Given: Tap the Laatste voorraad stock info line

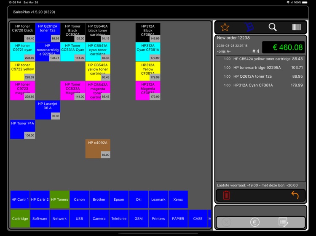Looking at the screenshot, I should point(257,185).
